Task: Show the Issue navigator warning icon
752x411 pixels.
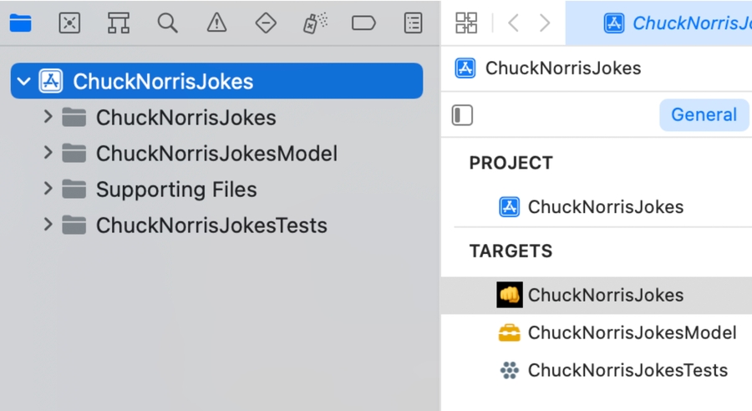Action: [217, 23]
